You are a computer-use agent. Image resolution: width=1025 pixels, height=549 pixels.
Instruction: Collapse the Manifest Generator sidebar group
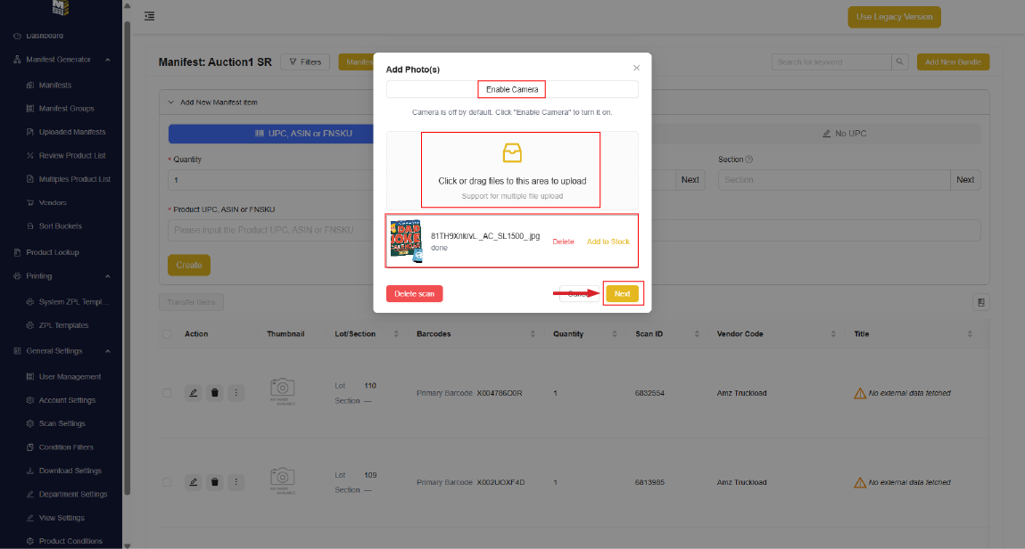[x=108, y=60]
